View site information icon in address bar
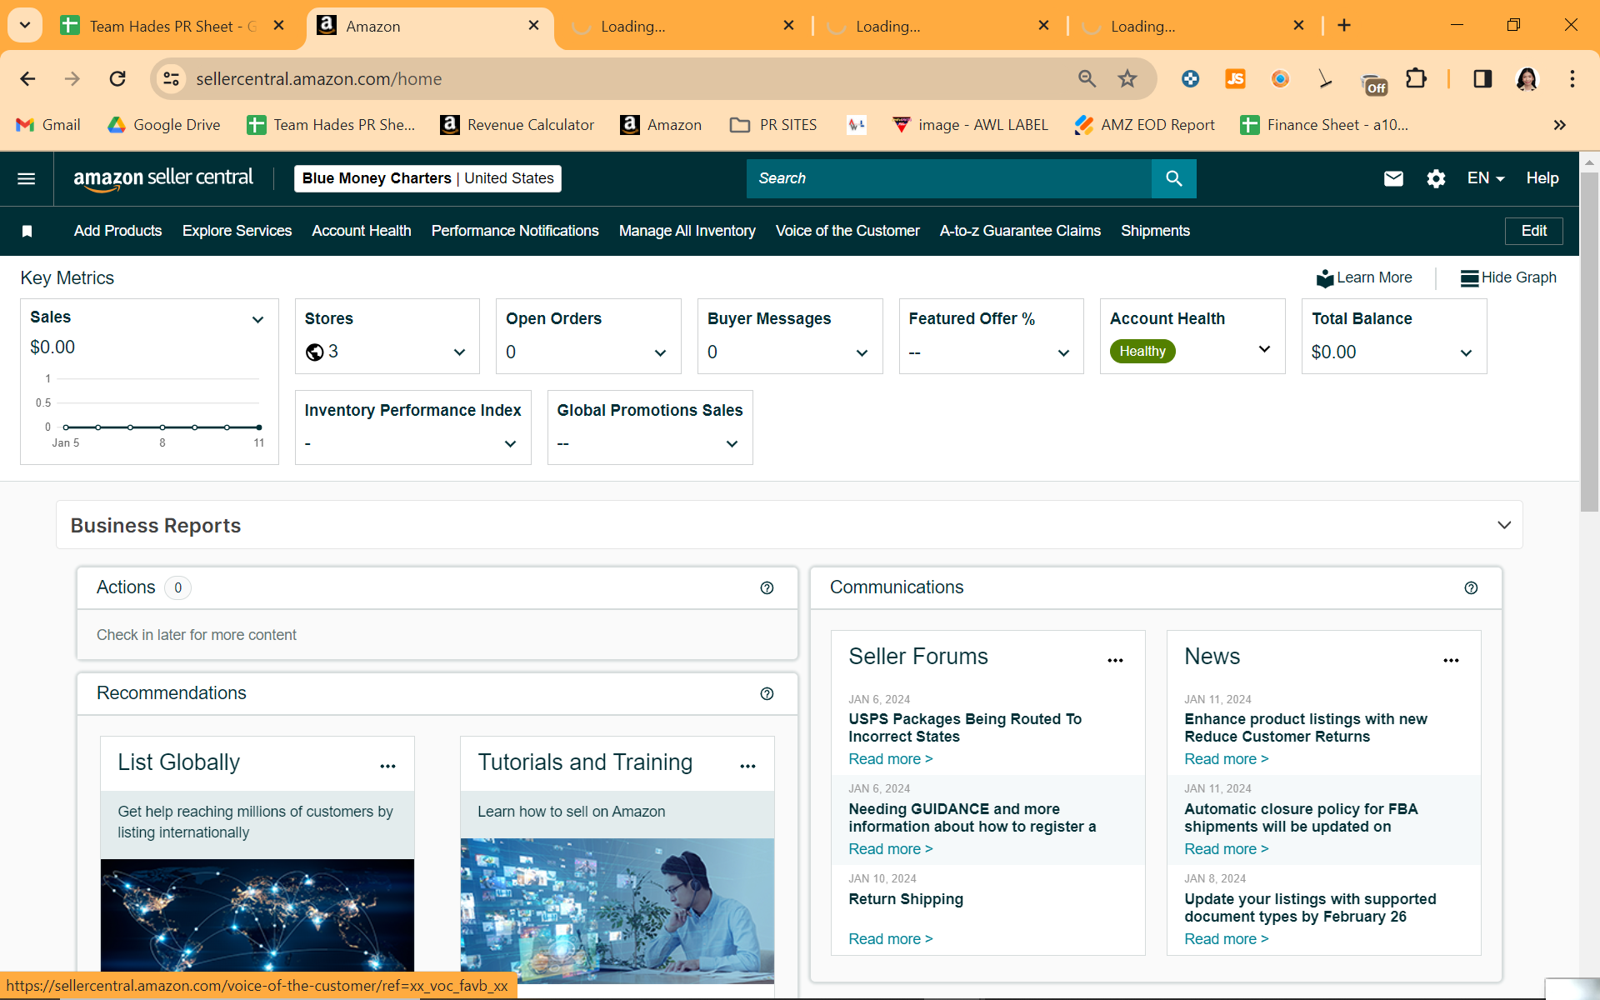 coord(171,79)
